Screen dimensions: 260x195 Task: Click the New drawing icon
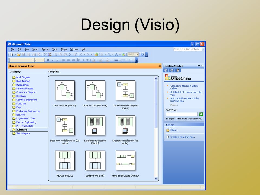click(12, 54)
